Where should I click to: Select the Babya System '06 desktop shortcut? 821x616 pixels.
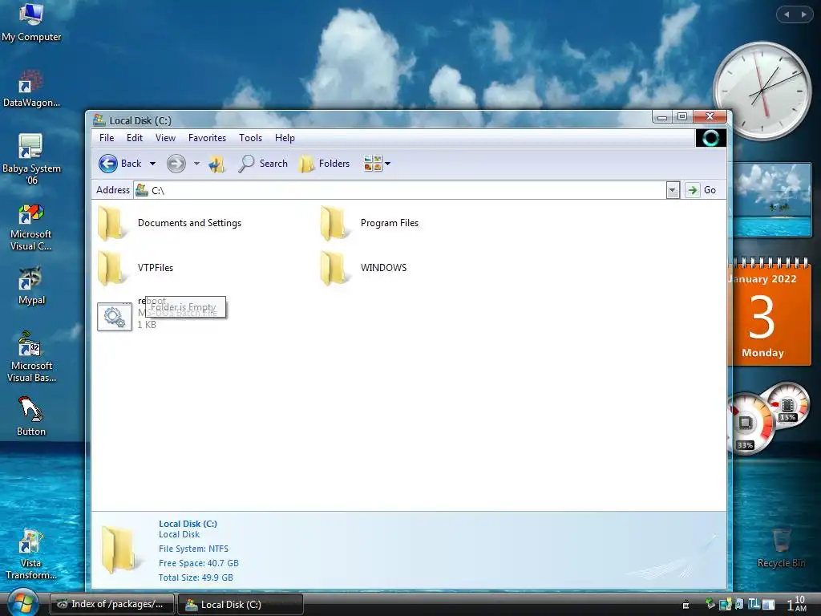(x=31, y=160)
